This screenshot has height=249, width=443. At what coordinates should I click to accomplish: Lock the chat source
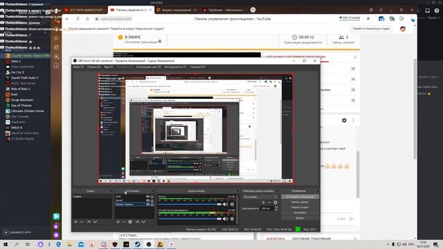pyautogui.click(x=152, y=196)
